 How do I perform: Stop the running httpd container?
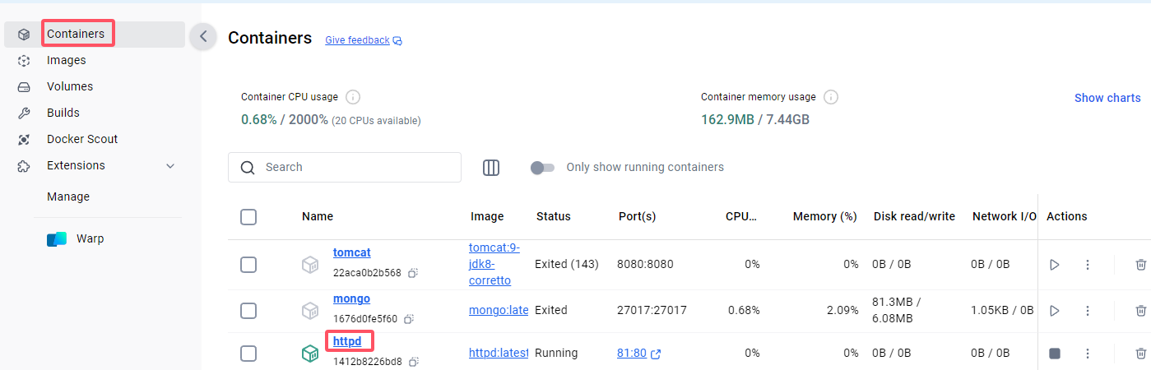[1055, 354]
